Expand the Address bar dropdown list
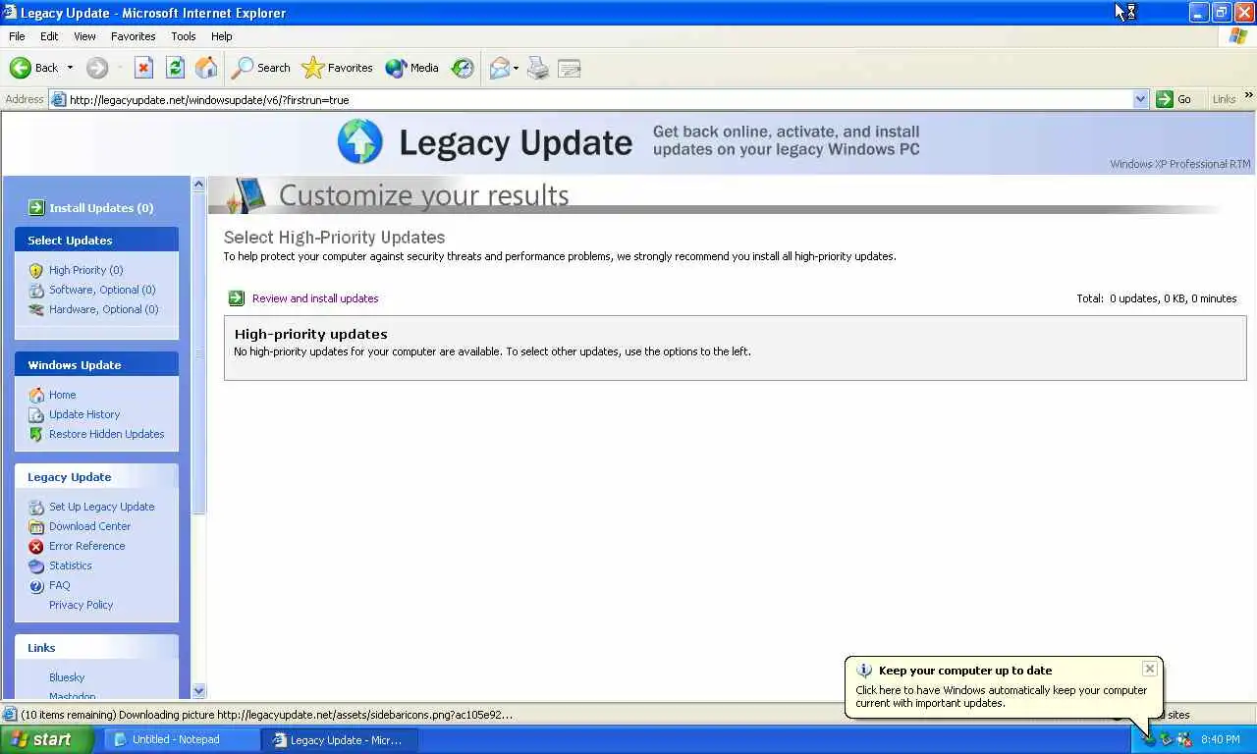Viewport: 1257px width, 754px height. pyautogui.click(x=1140, y=99)
